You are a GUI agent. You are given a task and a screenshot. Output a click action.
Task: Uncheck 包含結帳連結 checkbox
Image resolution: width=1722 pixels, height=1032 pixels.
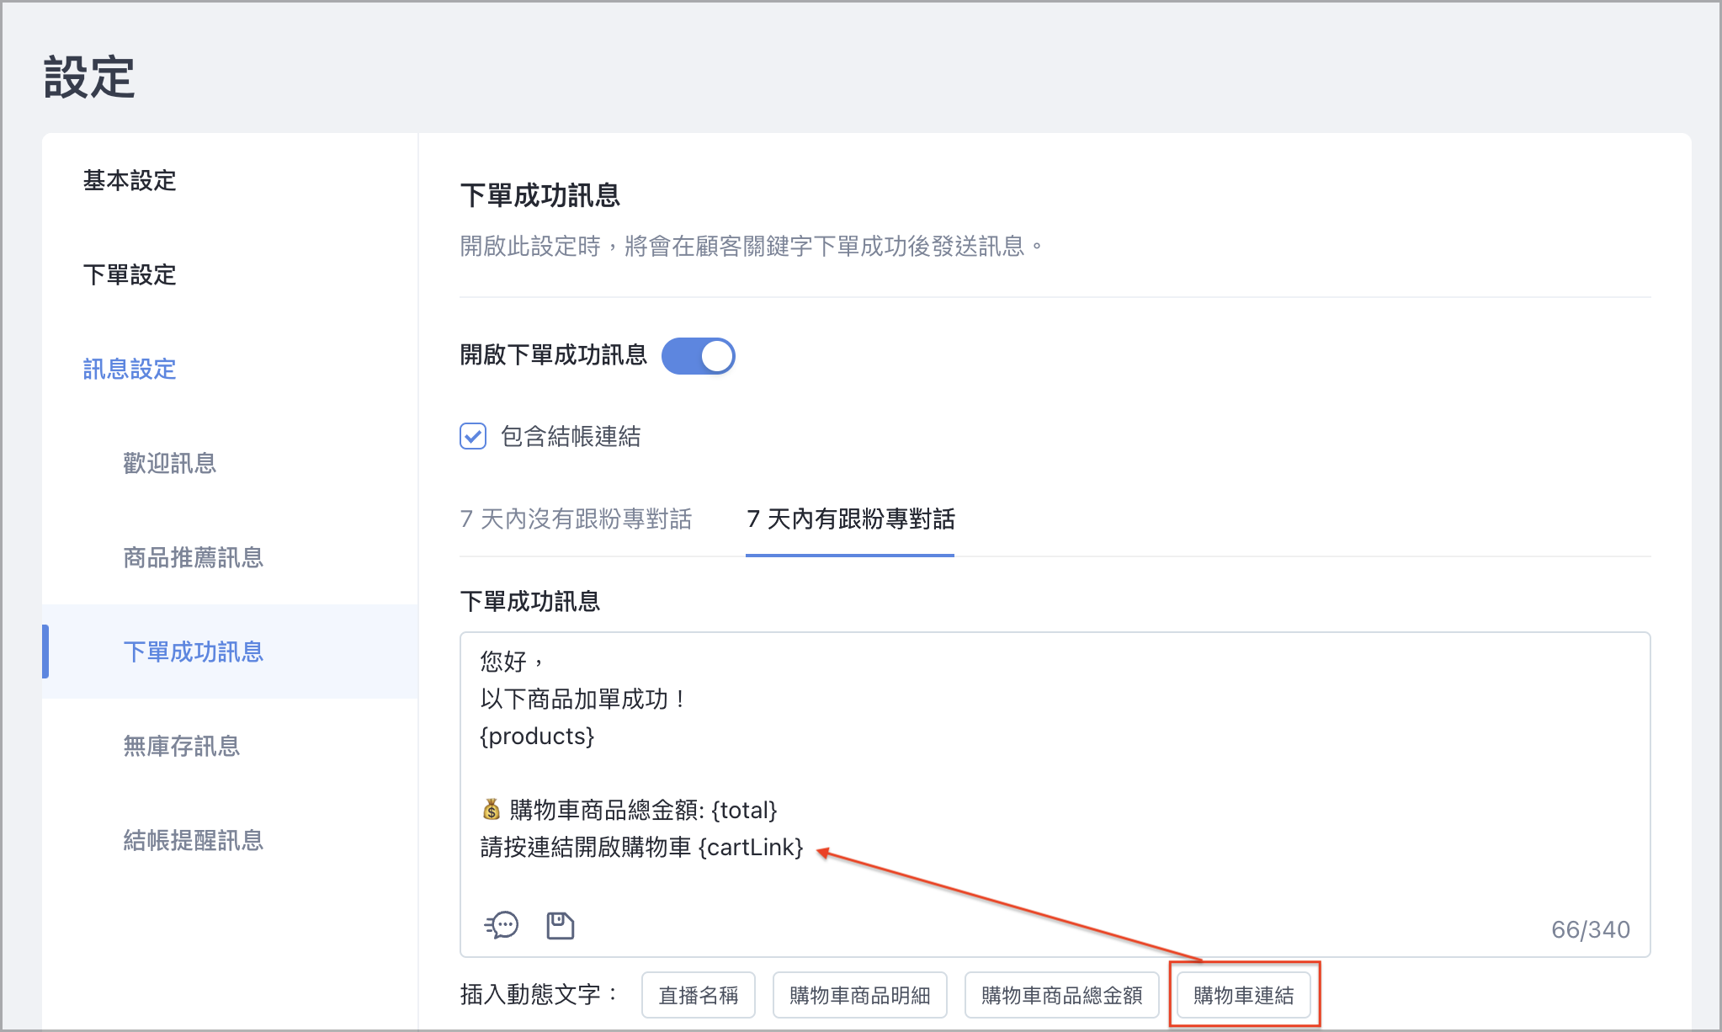click(x=473, y=436)
